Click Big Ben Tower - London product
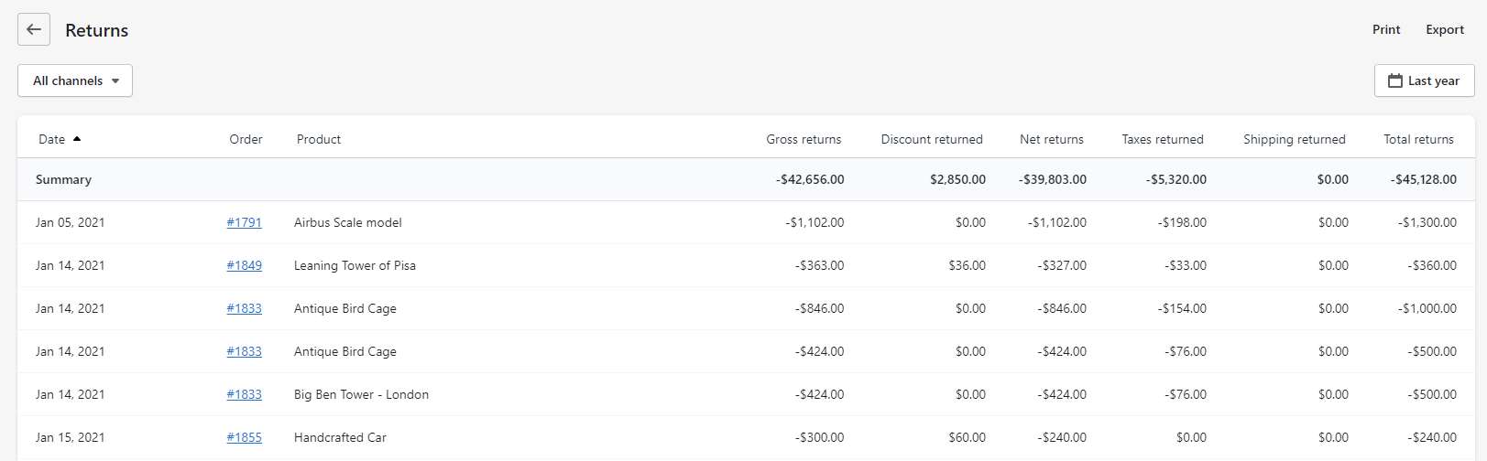This screenshot has width=1487, height=461. coord(361,394)
